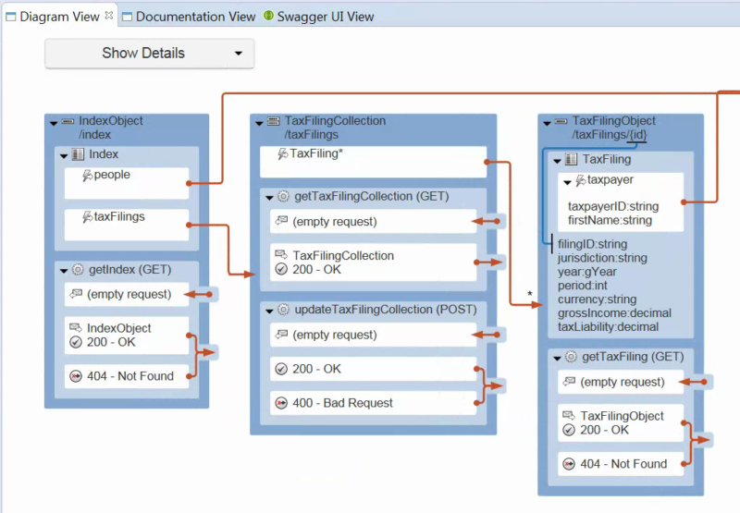Select the grossIncome:decimal property
This screenshot has height=513, width=740.
point(614,313)
